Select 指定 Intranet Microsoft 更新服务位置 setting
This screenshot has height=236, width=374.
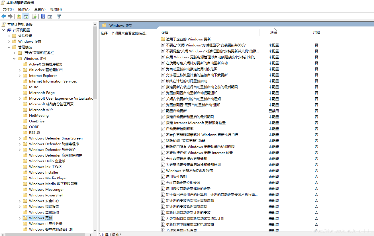pyautogui.click(x=196, y=123)
